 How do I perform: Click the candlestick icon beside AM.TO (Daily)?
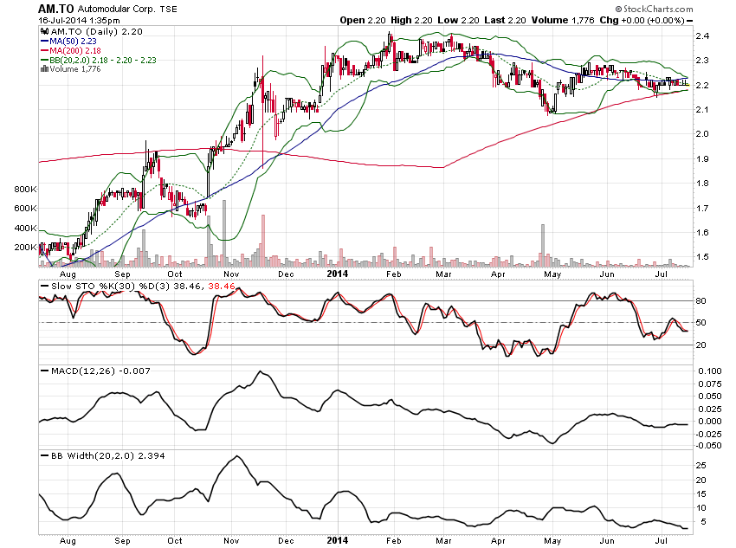click(44, 31)
